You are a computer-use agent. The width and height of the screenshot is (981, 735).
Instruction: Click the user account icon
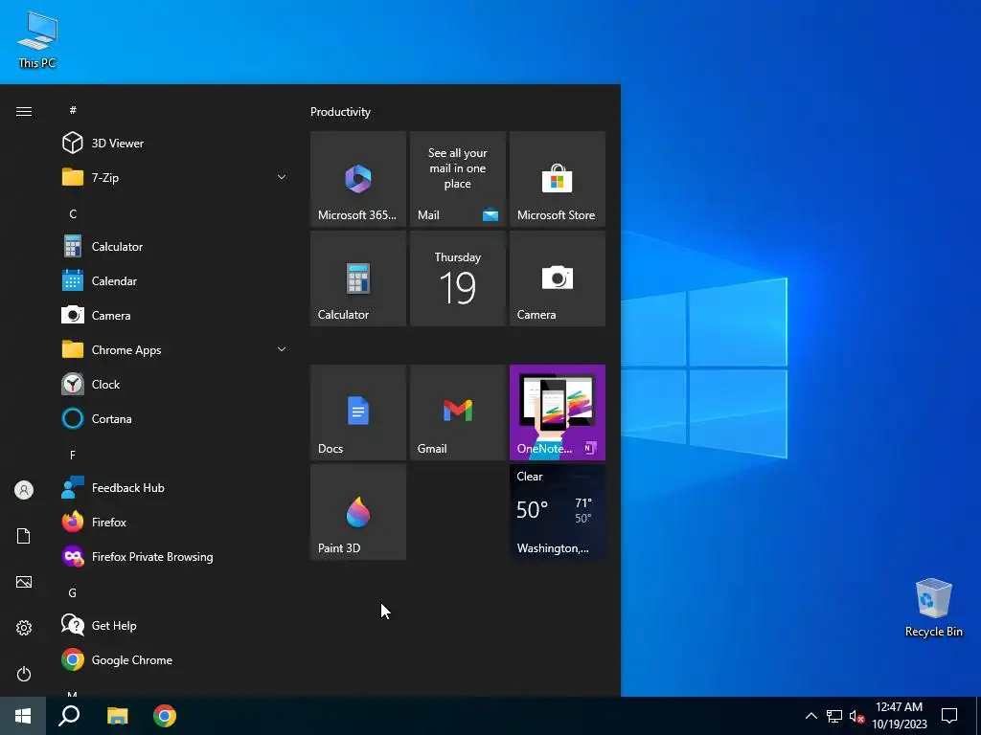pos(24,490)
